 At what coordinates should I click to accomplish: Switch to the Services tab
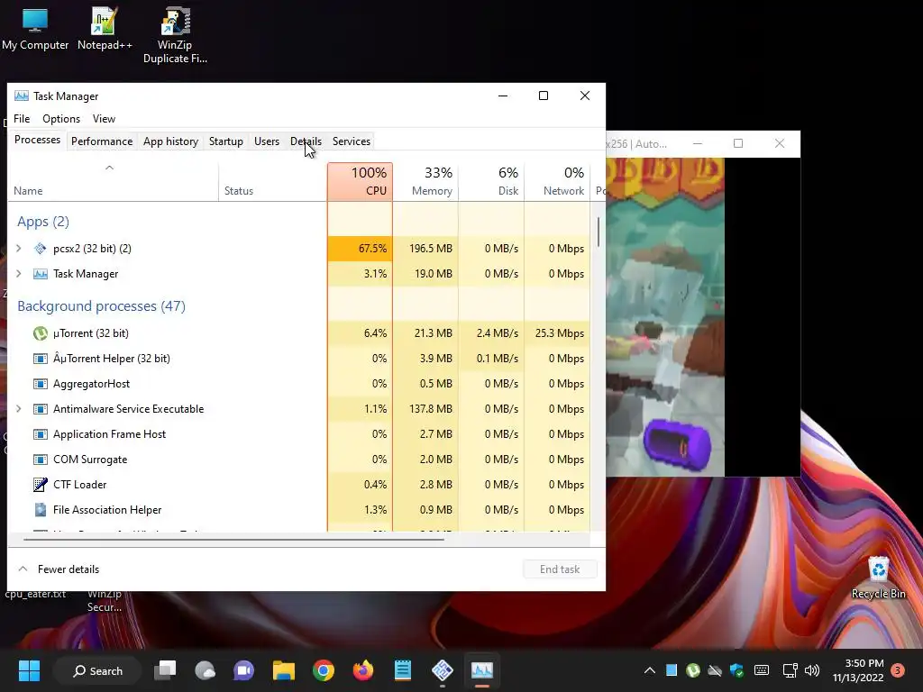(352, 141)
